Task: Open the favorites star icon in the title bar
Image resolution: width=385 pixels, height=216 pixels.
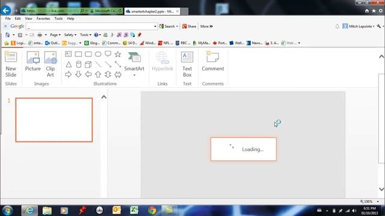Action: click(x=374, y=11)
